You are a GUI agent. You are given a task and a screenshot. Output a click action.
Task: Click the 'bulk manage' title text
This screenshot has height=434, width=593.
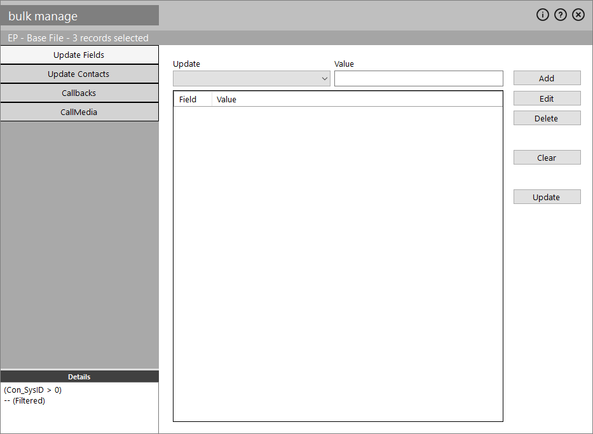click(43, 16)
